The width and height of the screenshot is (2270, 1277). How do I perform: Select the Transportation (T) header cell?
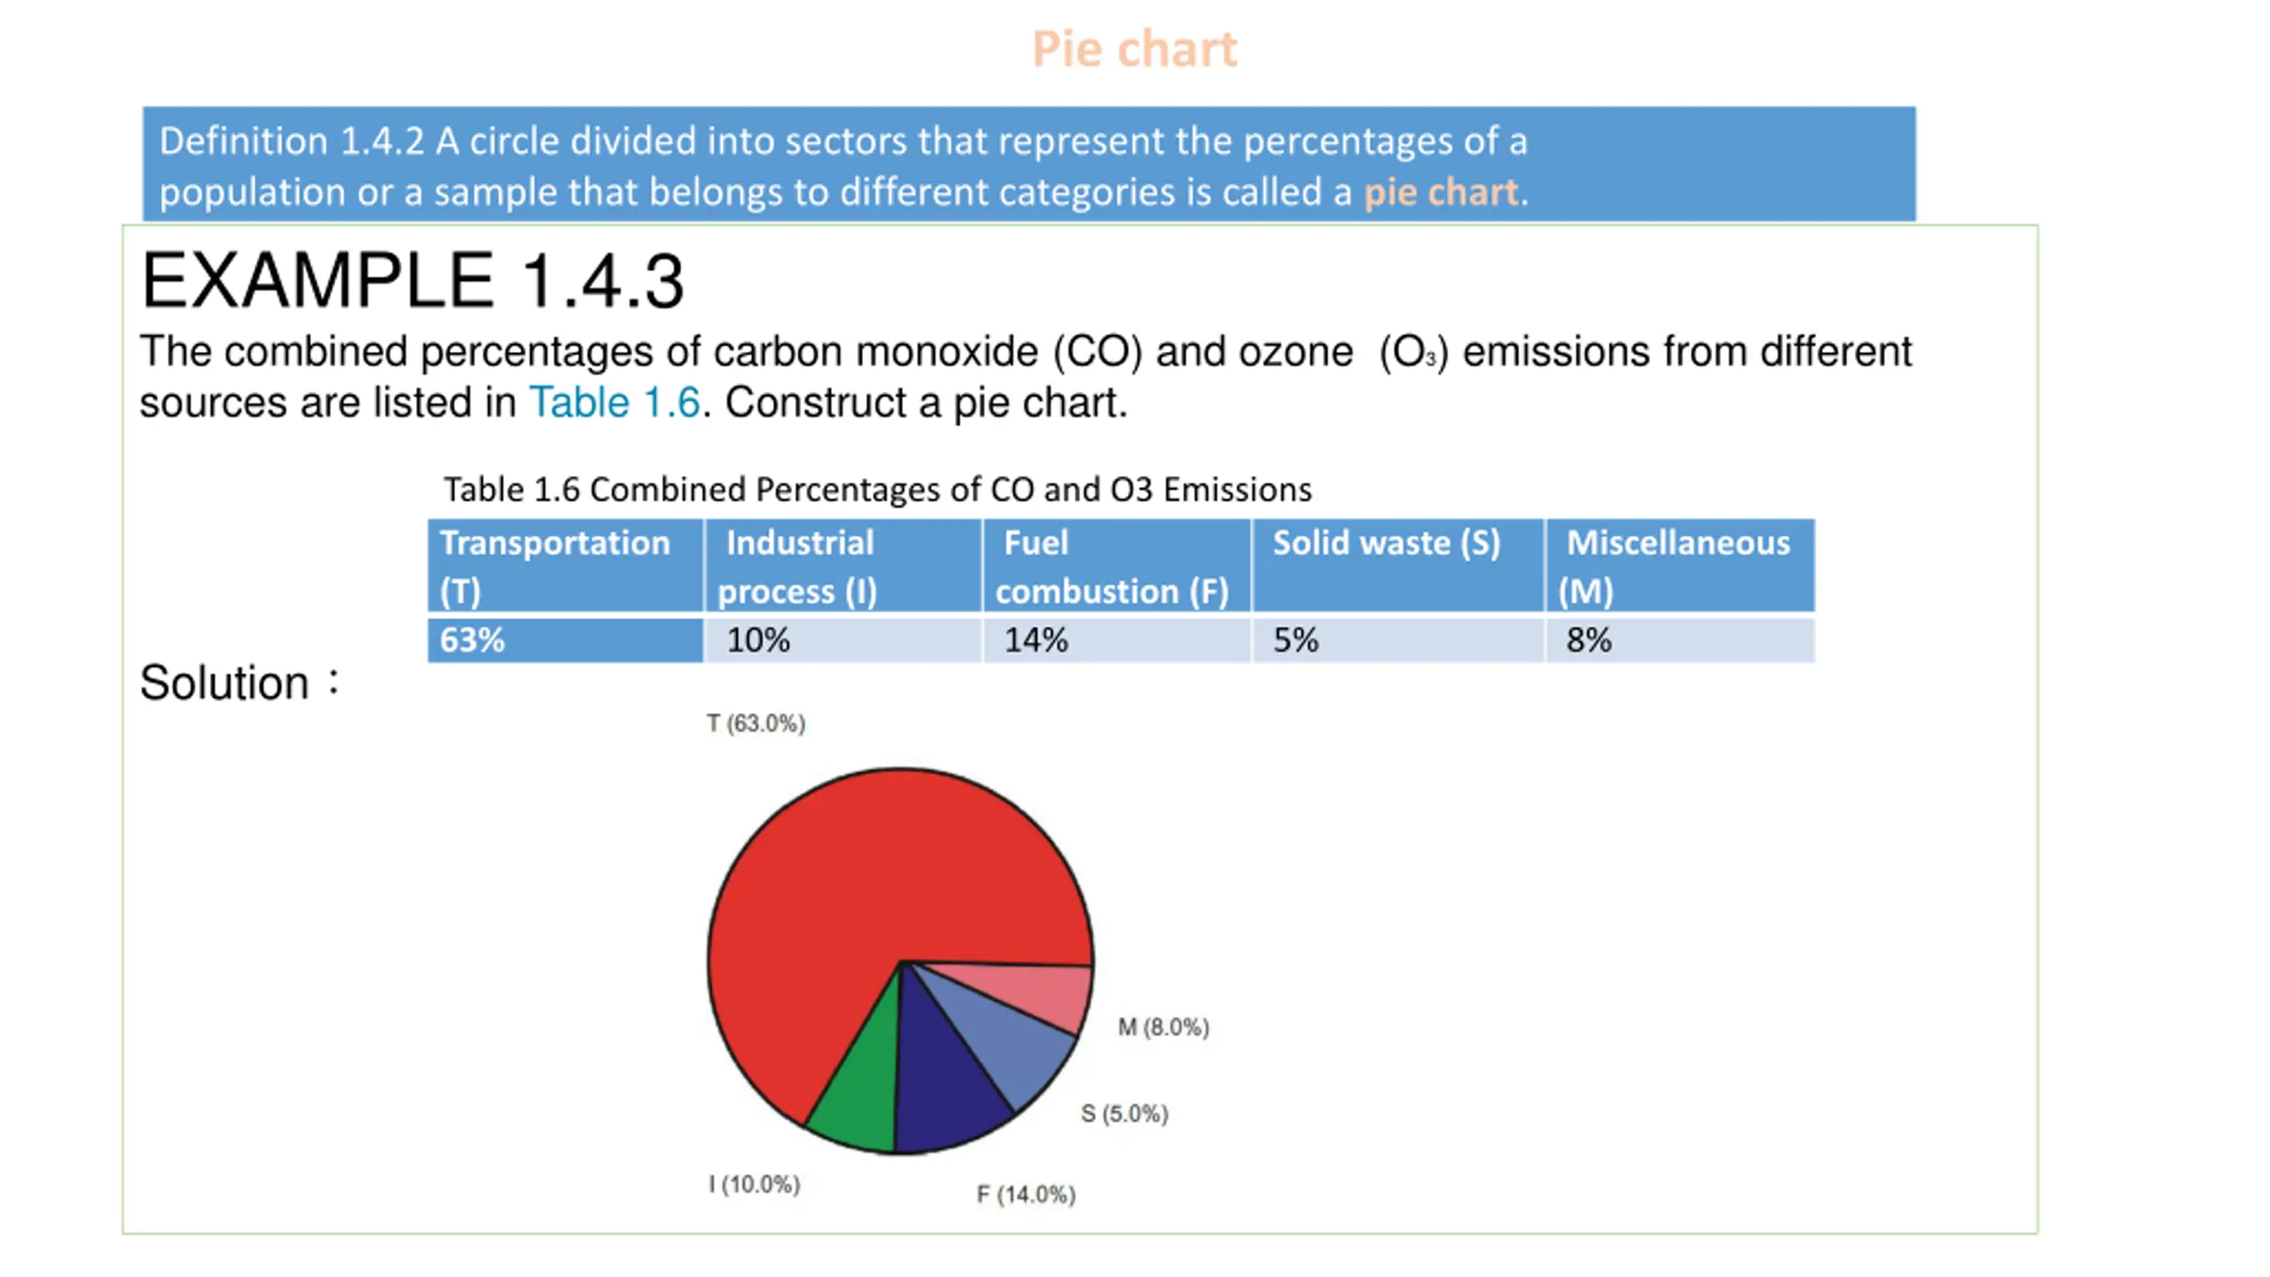[565, 566]
